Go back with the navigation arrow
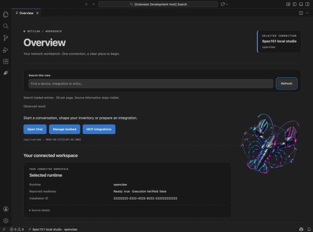This screenshot has height=232, width=313. tap(87, 4)
